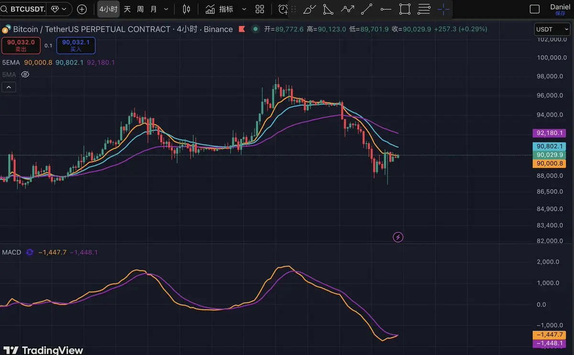Select the 4小时 timeframe
Image resolution: width=574 pixels, height=355 pixels.
[x=108, y=9]
